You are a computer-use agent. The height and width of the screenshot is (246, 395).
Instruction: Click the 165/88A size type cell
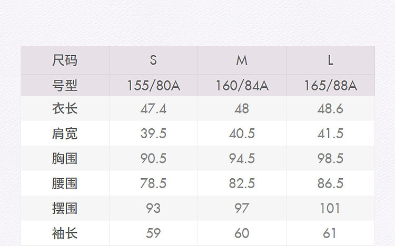pos(330,85)
